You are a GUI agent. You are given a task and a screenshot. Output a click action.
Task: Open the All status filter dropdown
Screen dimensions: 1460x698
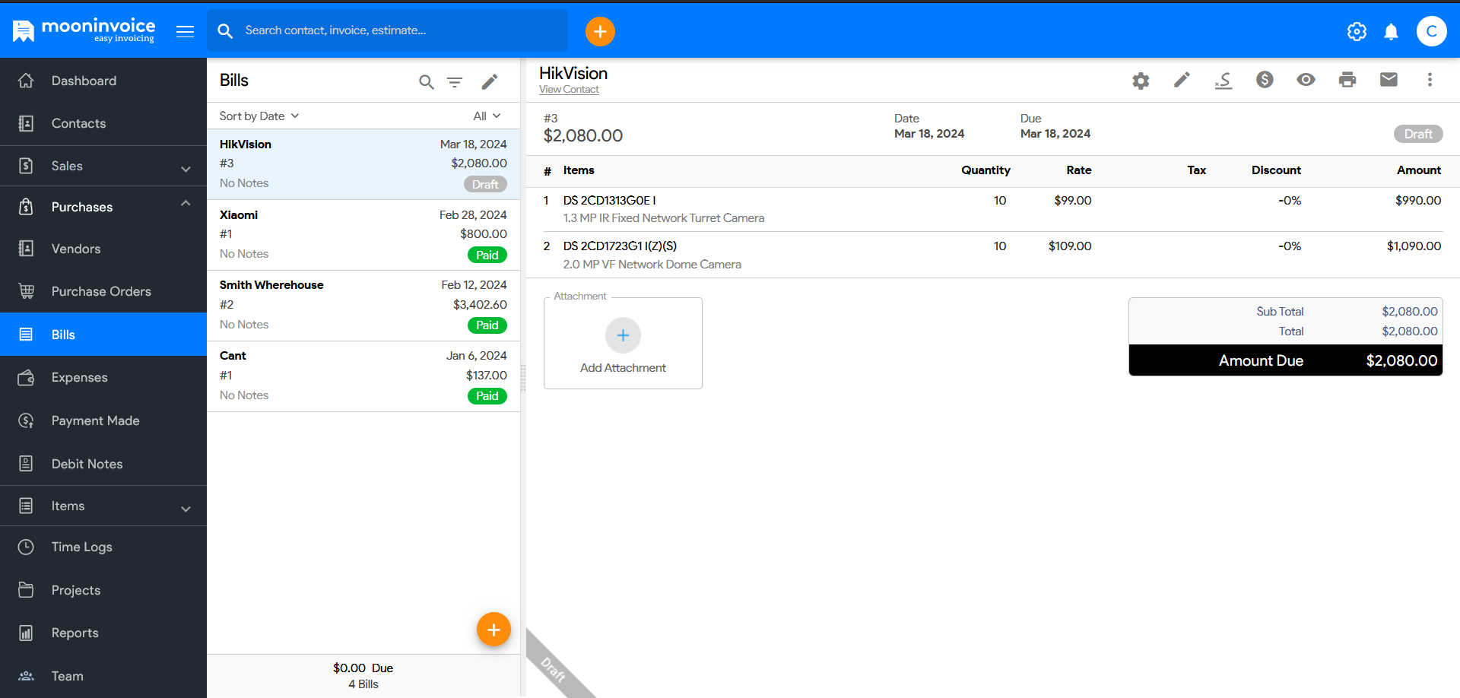487,116
